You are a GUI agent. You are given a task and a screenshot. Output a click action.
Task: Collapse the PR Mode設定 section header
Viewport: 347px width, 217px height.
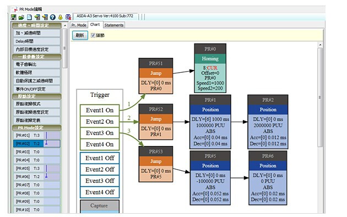tap(37, 128)
